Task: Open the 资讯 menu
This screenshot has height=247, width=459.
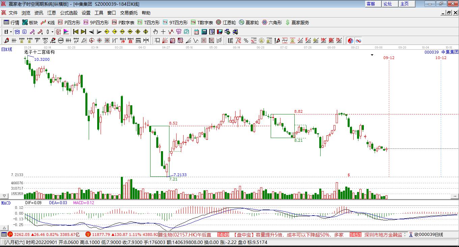Action: coord(39,13)
